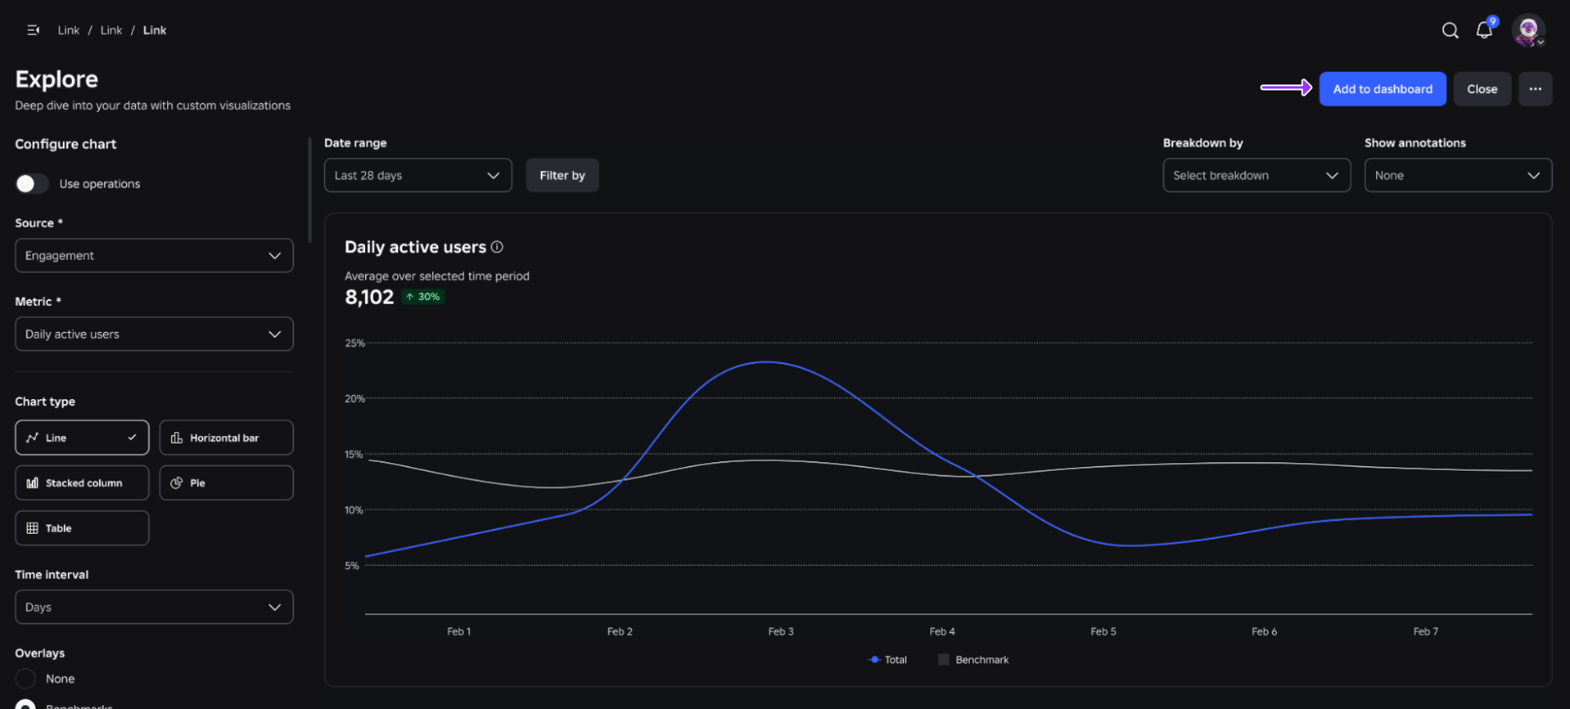Click the Feb 3 axis label
The image size is (1570, 709).
781,631
